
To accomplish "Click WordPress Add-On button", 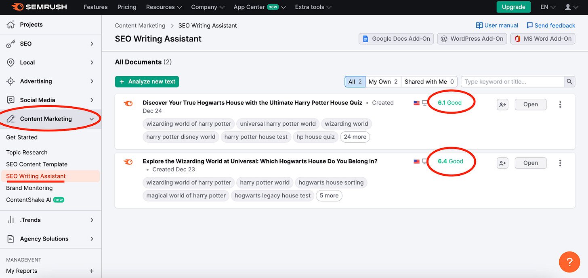I will pyautogui.click(x=472, y=39).
